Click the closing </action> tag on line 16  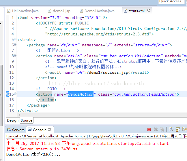(x=46, y=100)
